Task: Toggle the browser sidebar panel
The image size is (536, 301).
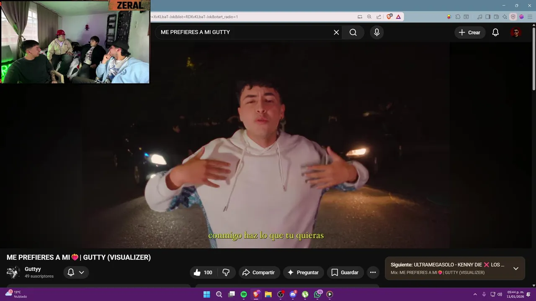Action: tap(488, 17)
